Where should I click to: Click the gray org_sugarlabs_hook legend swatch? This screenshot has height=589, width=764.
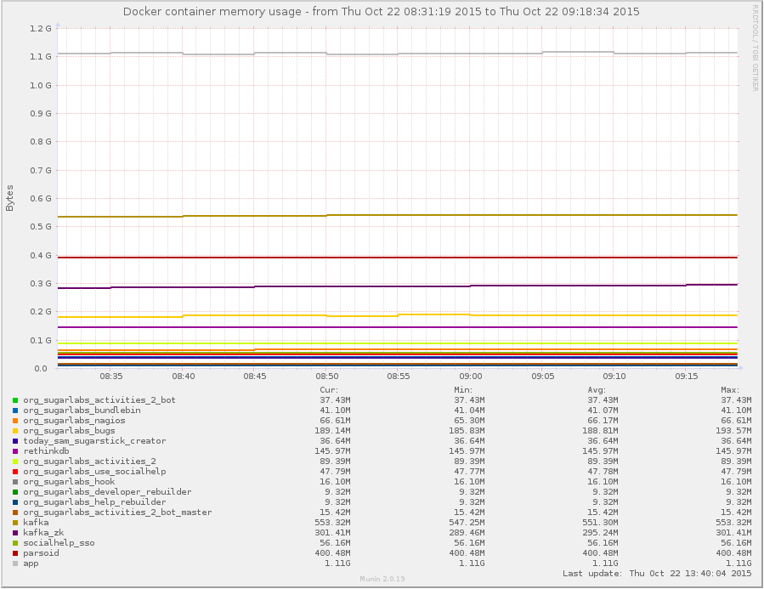[15, 482]
